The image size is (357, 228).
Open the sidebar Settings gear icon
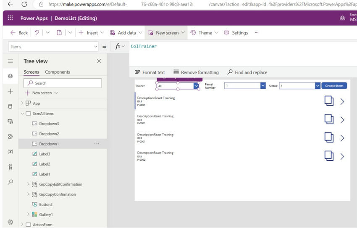pos(10,222)
